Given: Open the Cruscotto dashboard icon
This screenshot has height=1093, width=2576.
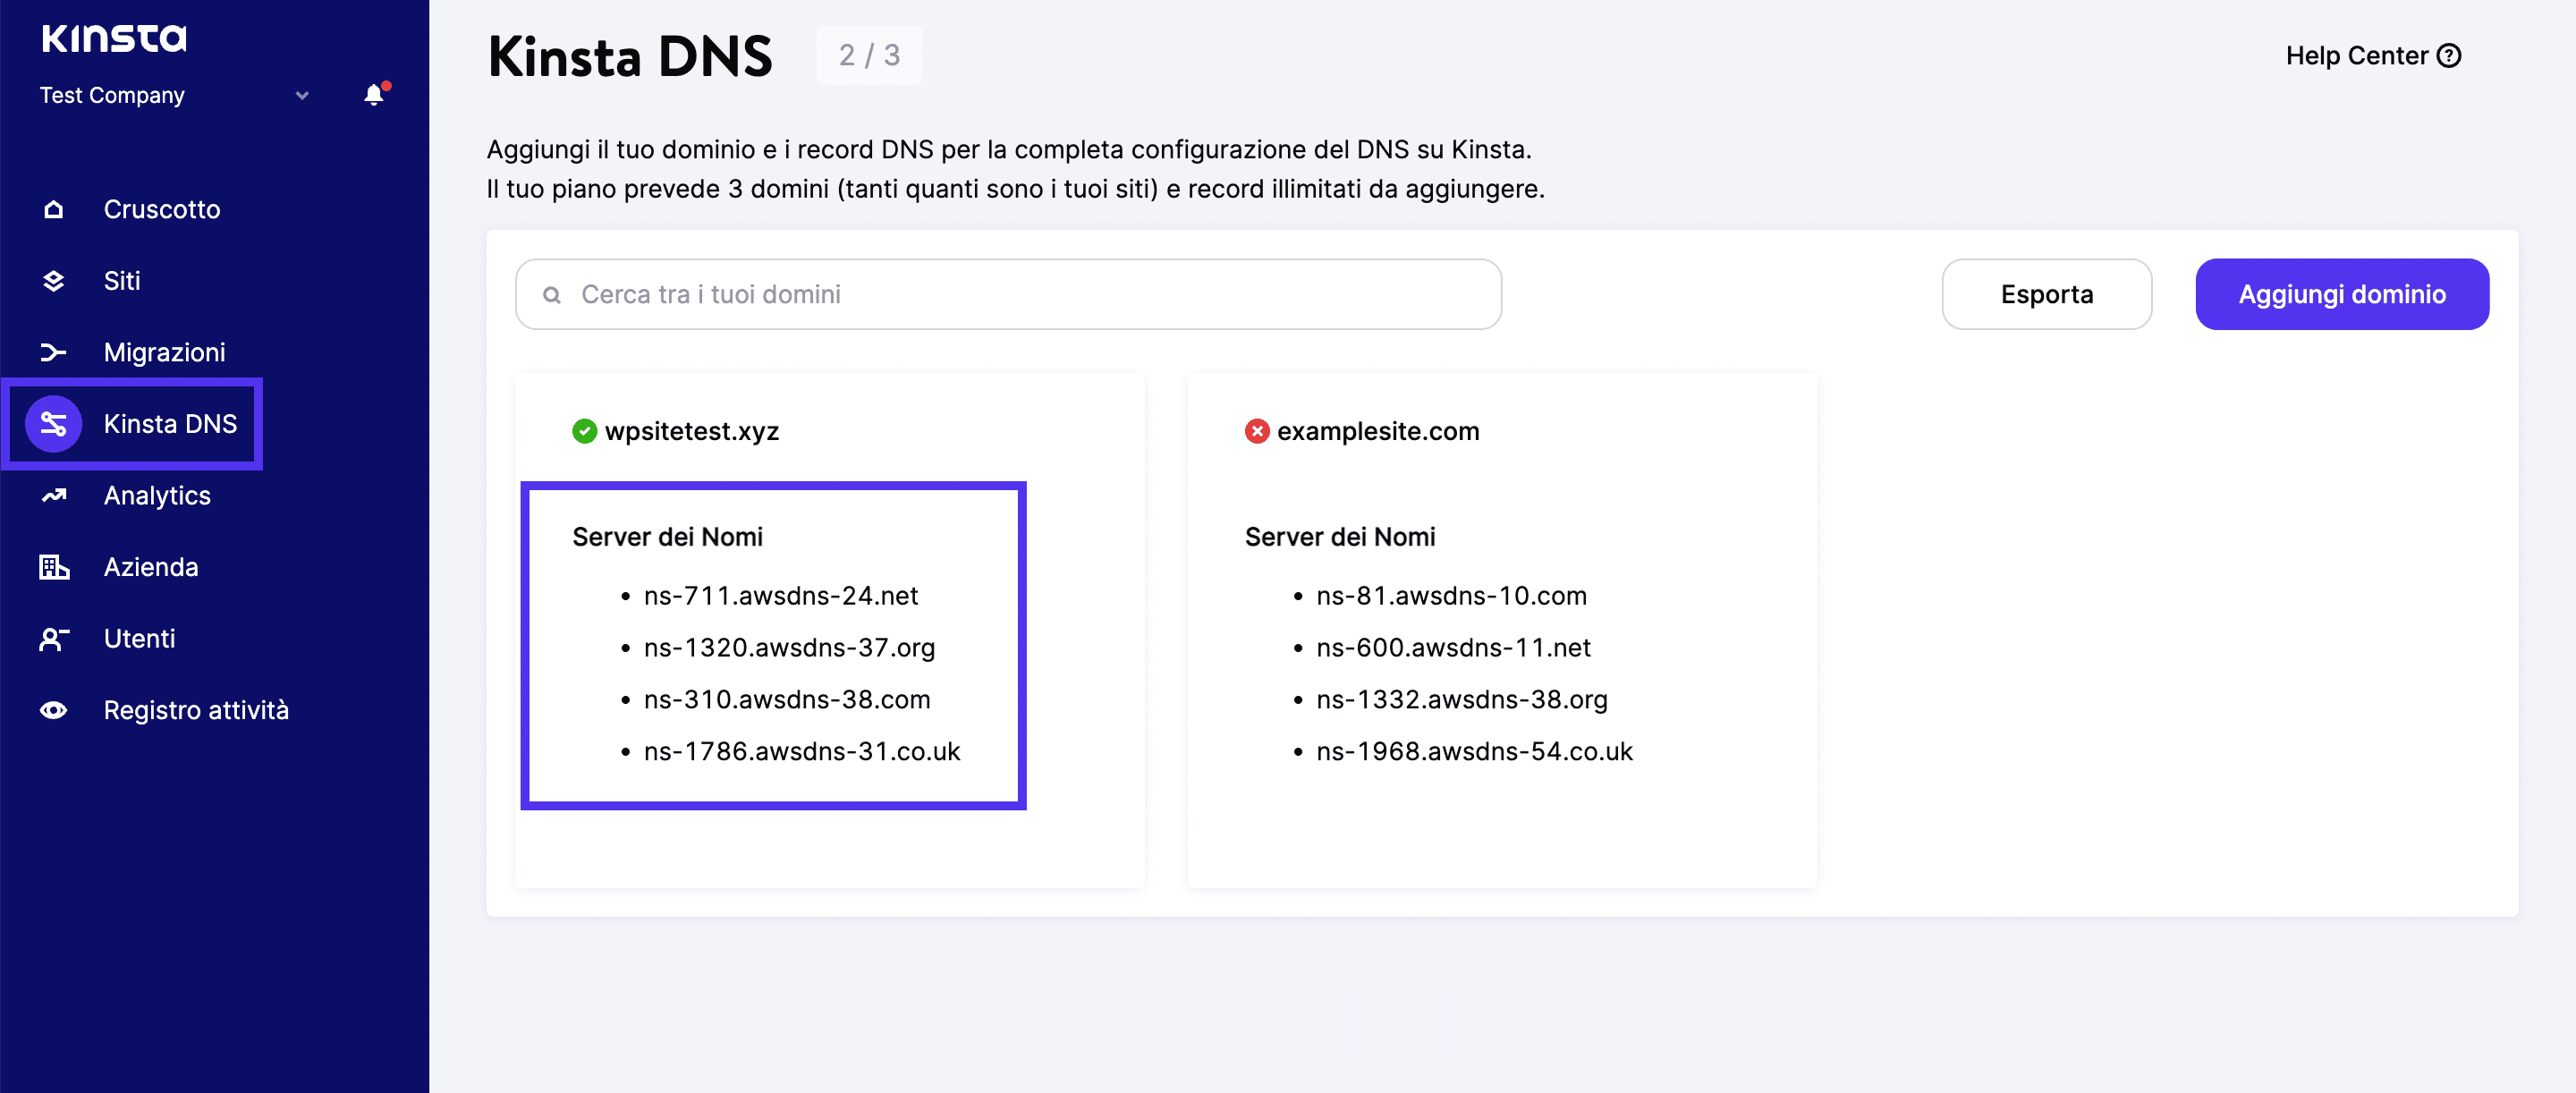Looking at the screenshot, I should [53, 209].
